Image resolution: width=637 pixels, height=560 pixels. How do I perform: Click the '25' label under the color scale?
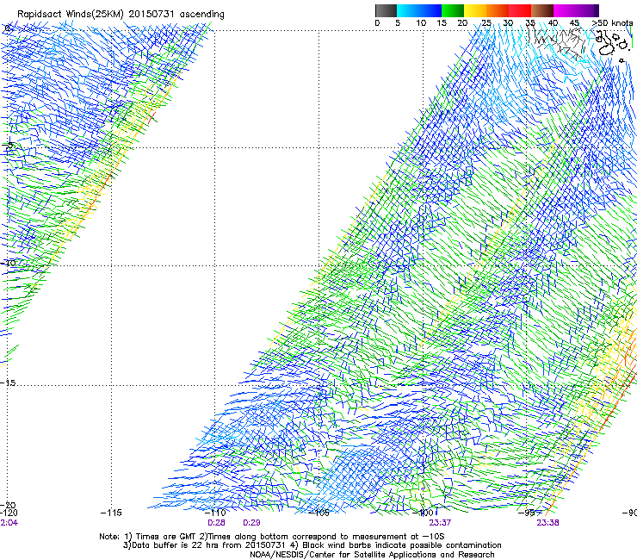coord(486,23)
